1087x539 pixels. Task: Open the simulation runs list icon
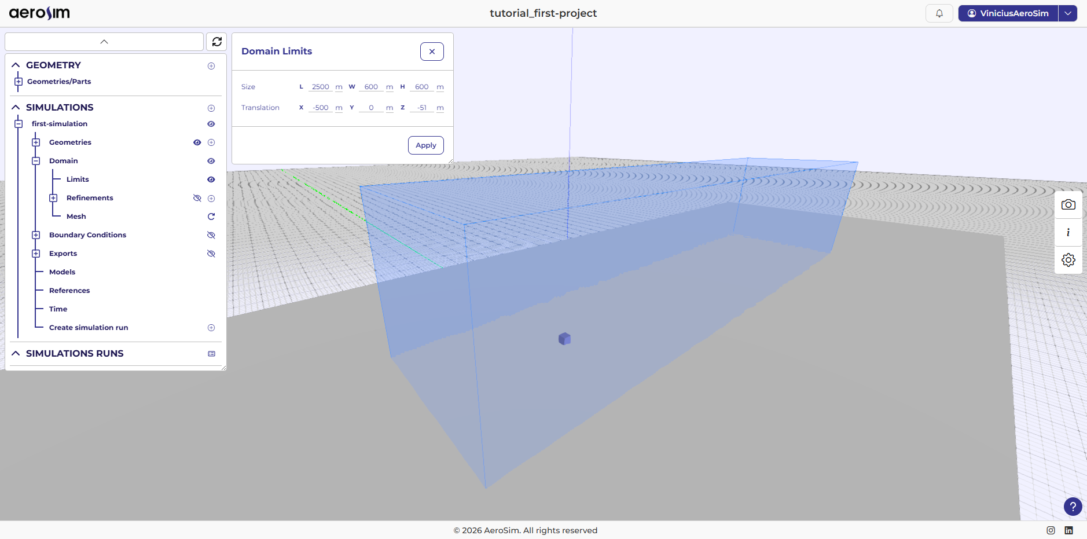pos(211,354)
